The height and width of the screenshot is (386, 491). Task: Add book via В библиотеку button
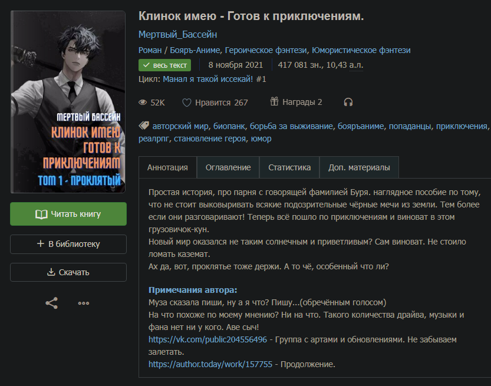[x=68, y=244]
